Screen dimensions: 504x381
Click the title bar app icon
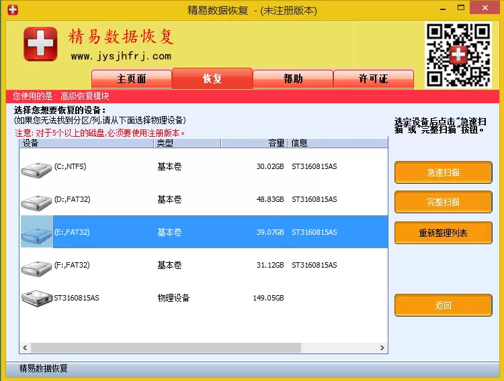click(13, 10)
